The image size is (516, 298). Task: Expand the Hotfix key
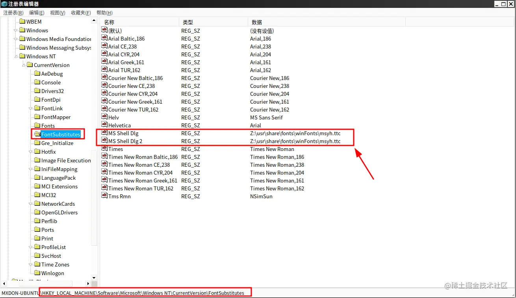(x=31, y=152)
